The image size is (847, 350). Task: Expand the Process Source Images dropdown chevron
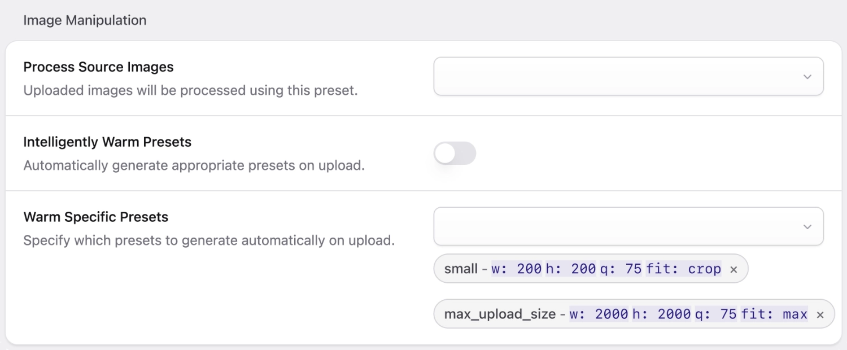click(807, 76)
